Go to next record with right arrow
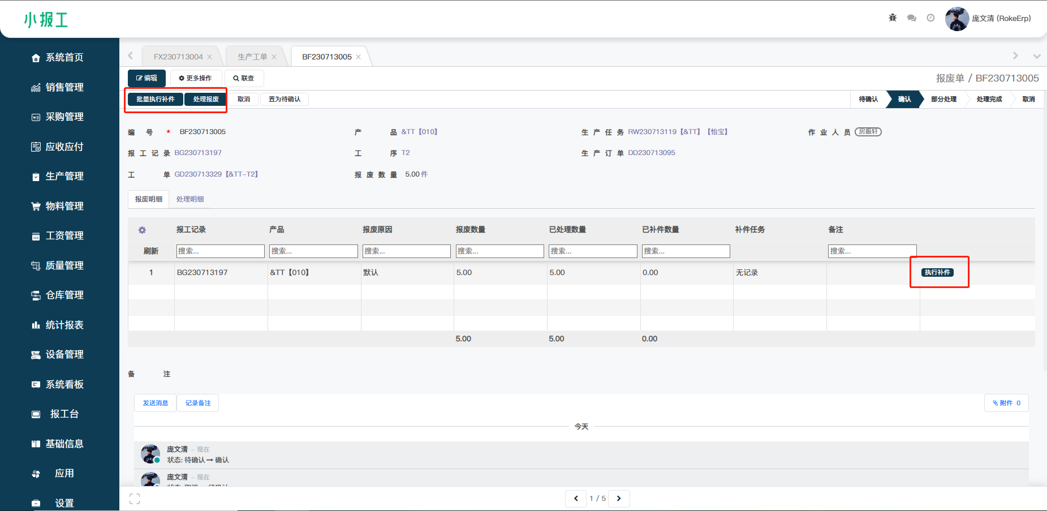 619,499
